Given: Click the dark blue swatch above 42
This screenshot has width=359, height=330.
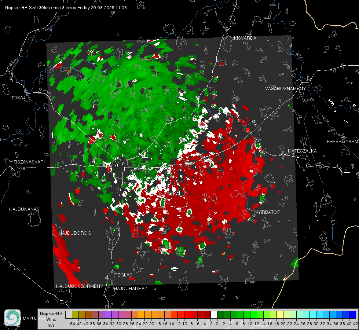Looking at the screenshot, I should 353,315.
